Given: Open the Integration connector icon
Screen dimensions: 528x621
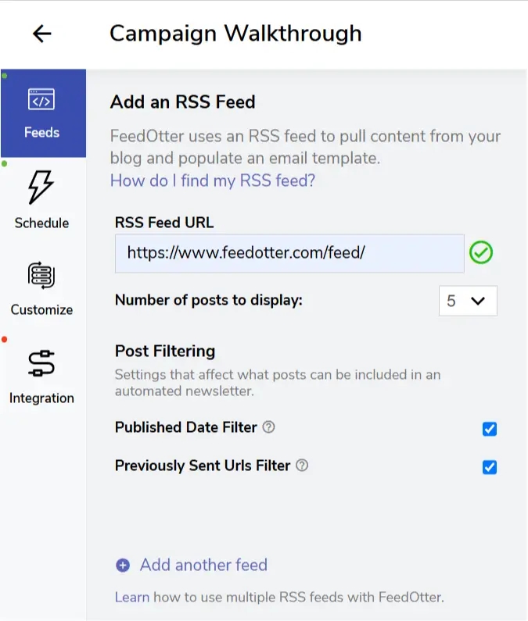Looking at the screenshot, I should coord(41,363).
